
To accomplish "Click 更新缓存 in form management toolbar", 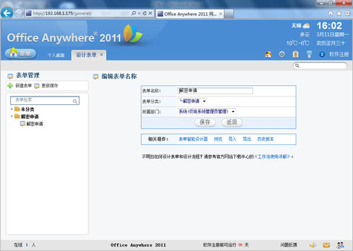I will (x=46, y=86).
